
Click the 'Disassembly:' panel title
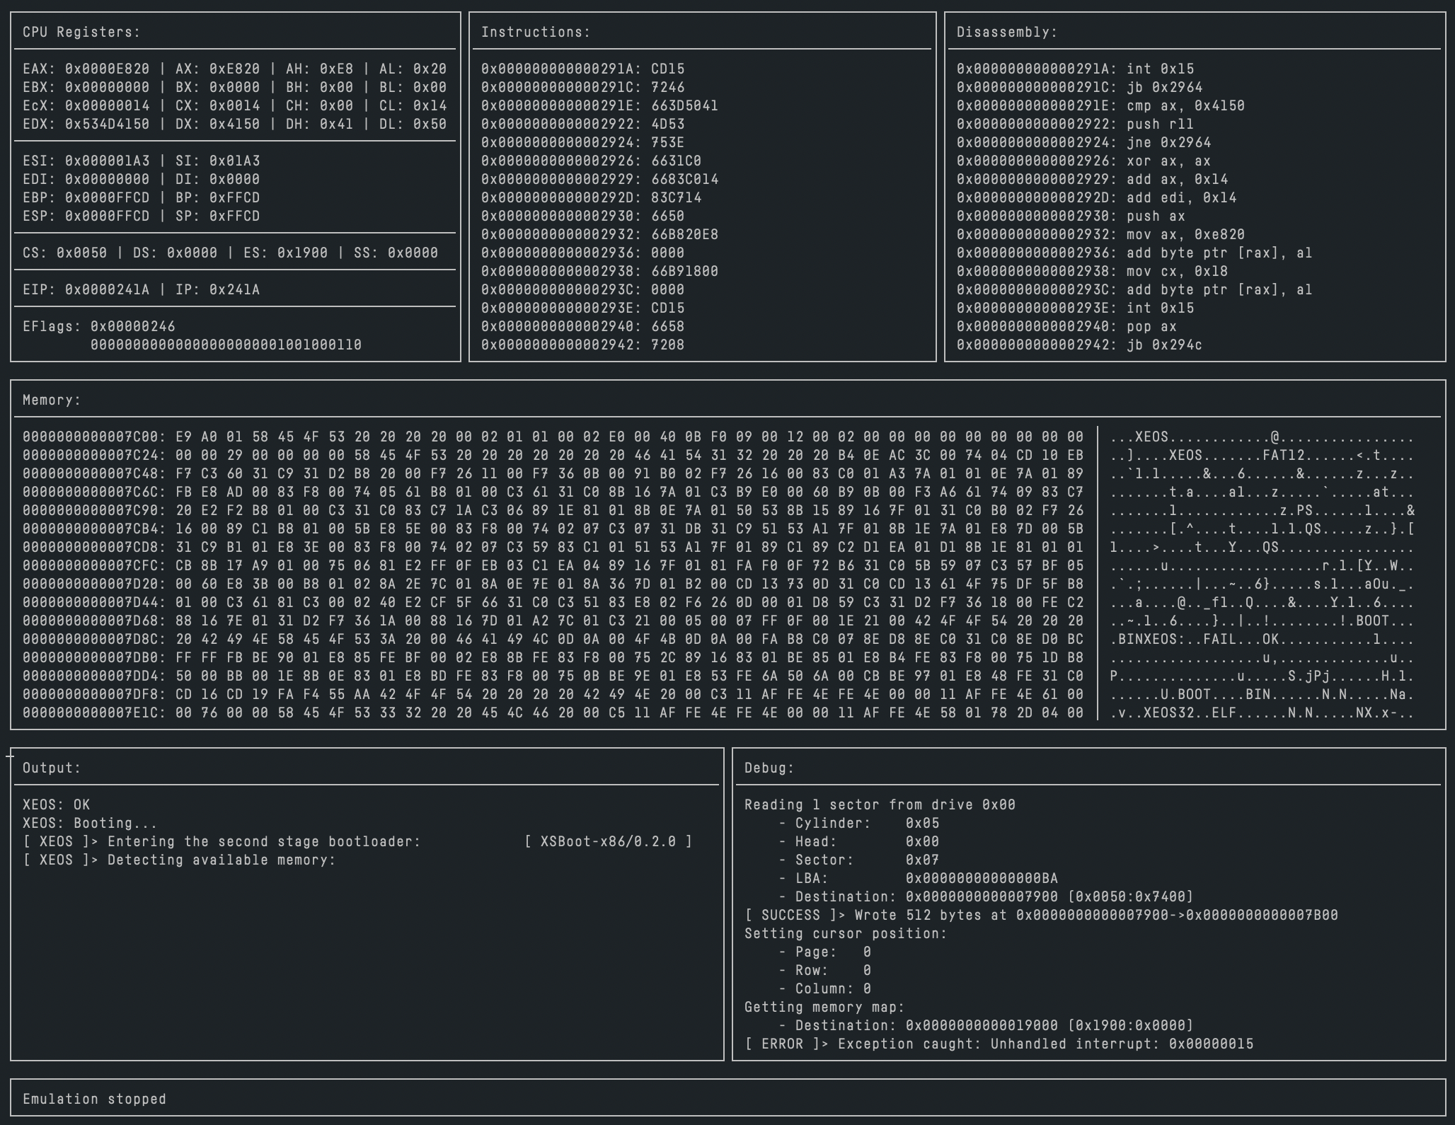coord(1007,33)
